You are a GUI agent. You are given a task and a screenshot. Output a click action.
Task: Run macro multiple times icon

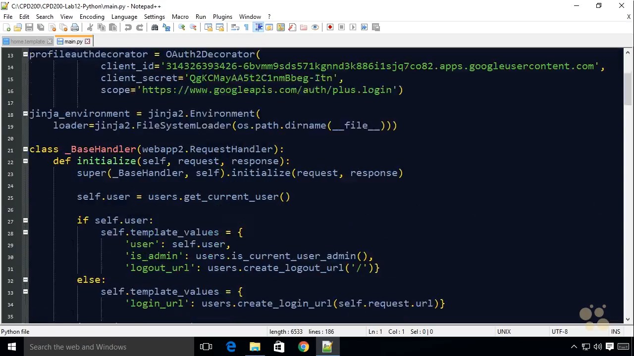[x=365, y=27]
